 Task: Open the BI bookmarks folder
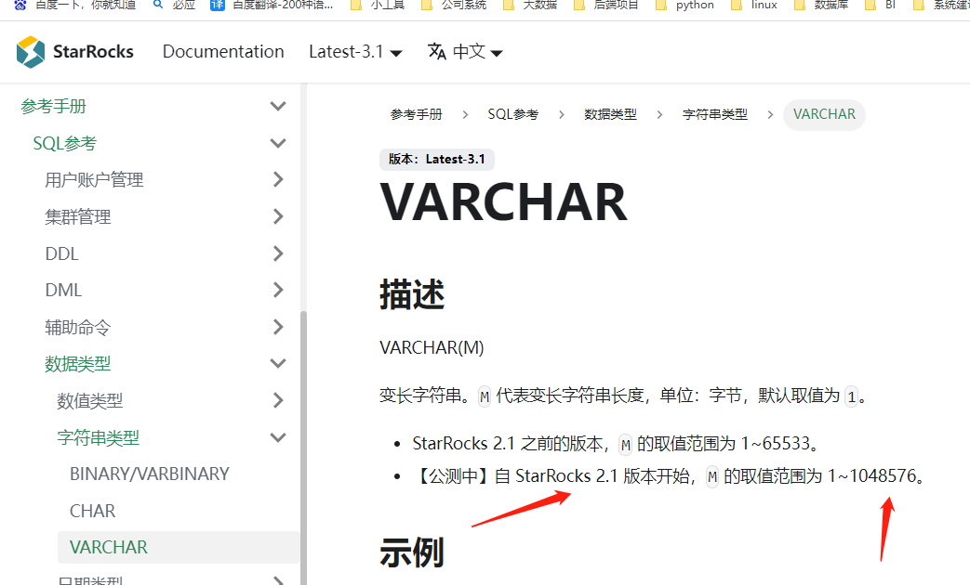click(881, 5)
